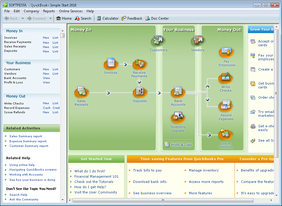Click View next to Profit & Loss in sidebar
This screenshot has width=282, height=206.
click(46, 83)
